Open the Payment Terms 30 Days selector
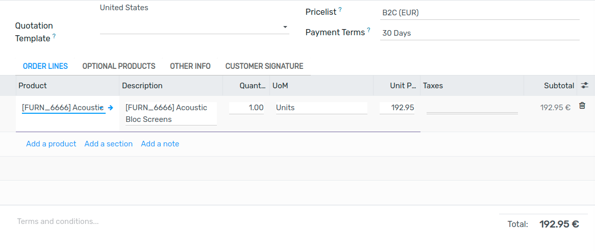Image resolution: width=595 pixels, height=251 pixels. [x=480, y=33]
